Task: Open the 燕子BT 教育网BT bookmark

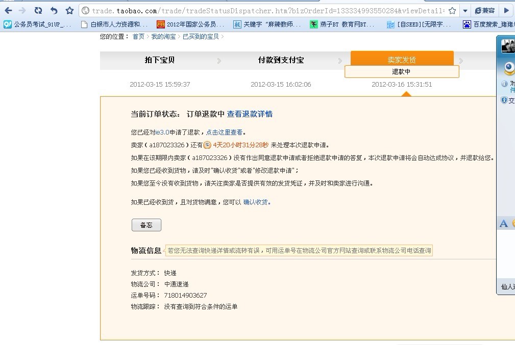Action: [x=342, y=24]
